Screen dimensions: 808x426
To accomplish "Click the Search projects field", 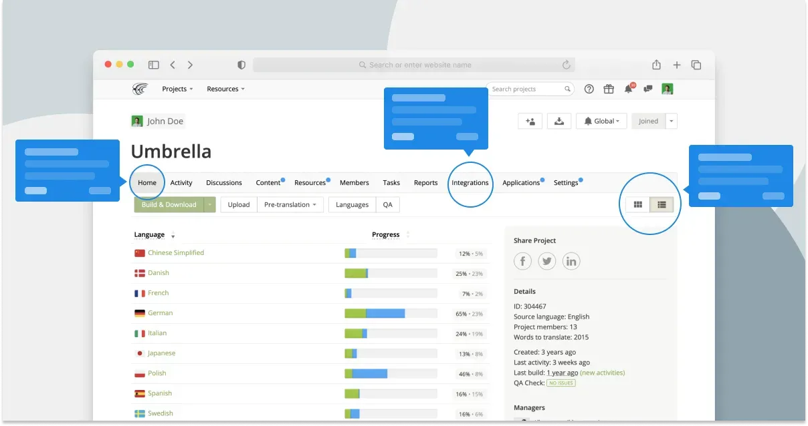I will click(x=526, y=89).
